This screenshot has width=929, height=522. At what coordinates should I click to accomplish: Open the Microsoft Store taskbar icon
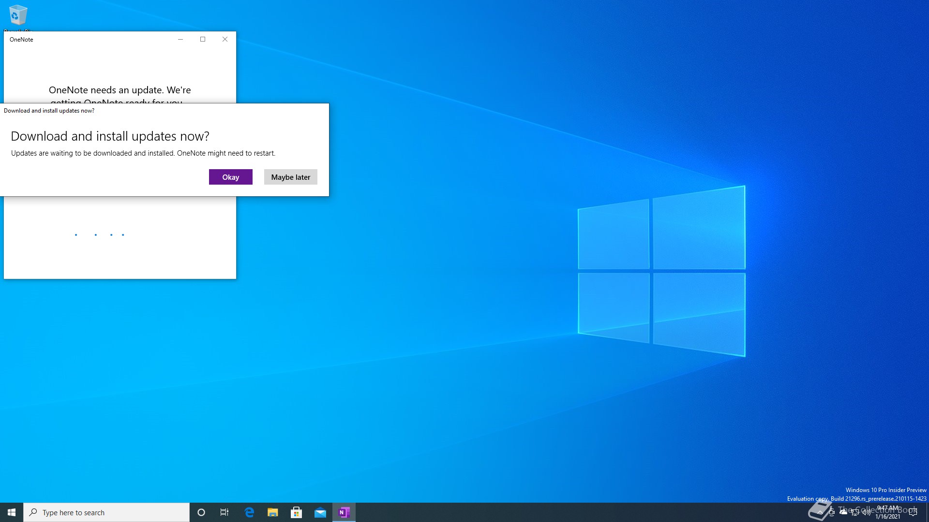pyautogui.click(x=296, y=512)
